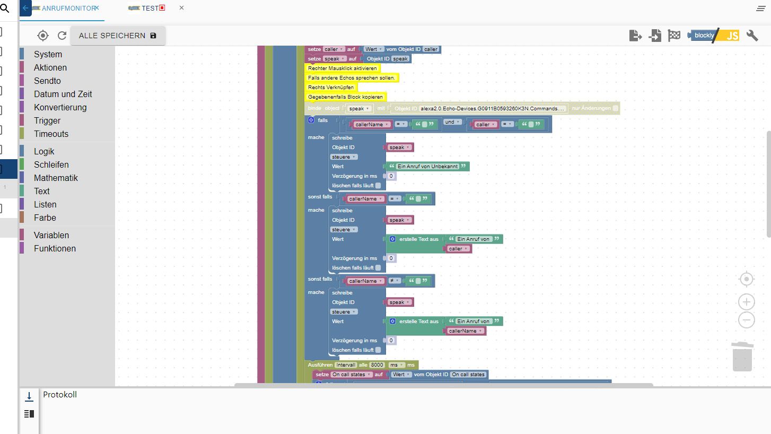Open the Mathematik block category
The height and width of the screenshot is (434, 771).
[x=56, y=178]
